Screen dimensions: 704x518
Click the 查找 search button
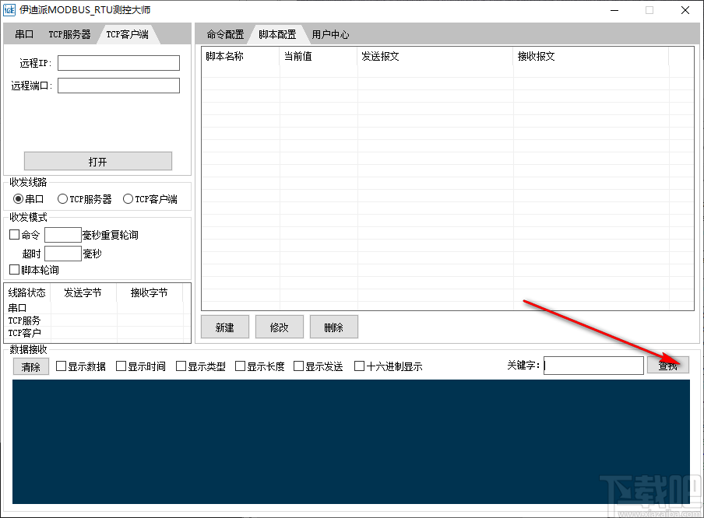click(668, 365)
